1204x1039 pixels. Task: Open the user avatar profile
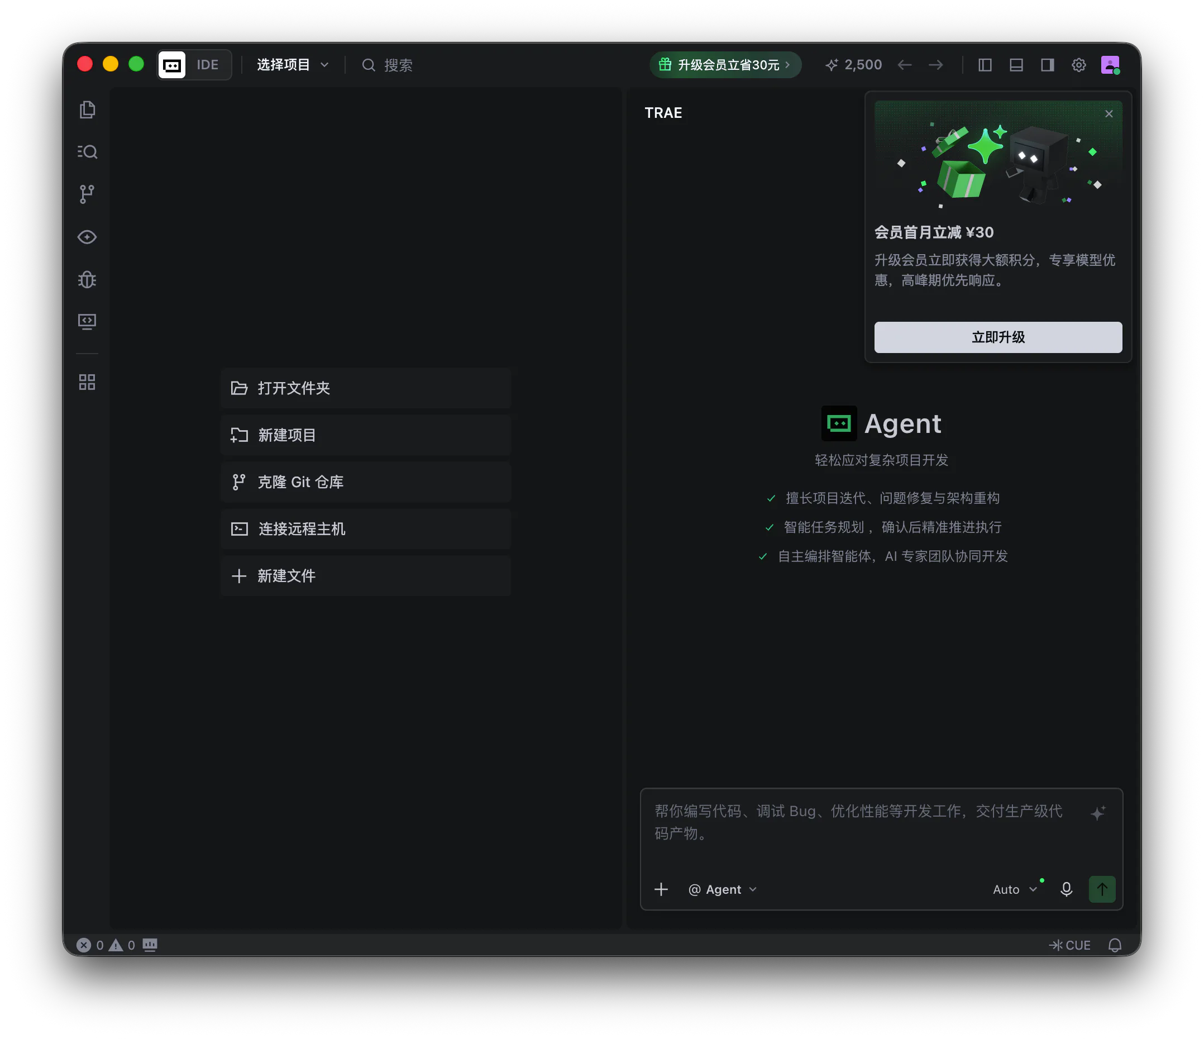click(1110, 64)
